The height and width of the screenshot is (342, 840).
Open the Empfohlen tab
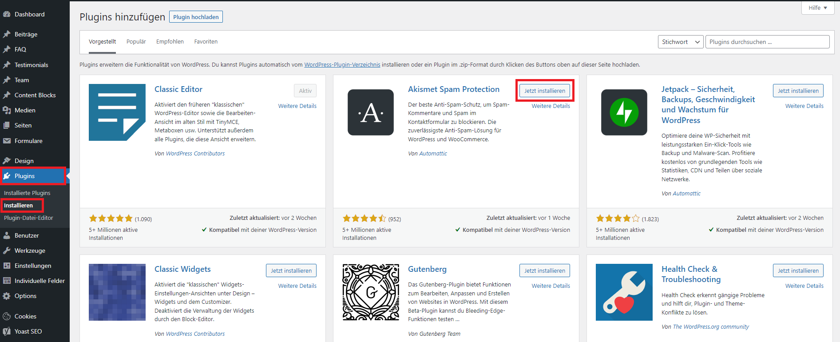click(170, 42)
